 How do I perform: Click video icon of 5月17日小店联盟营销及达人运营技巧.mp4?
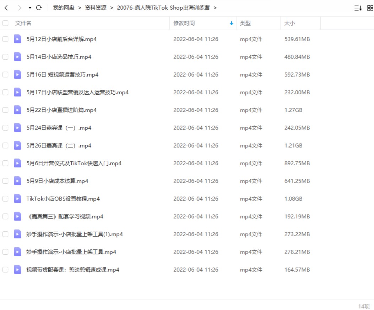coord(17,92)
